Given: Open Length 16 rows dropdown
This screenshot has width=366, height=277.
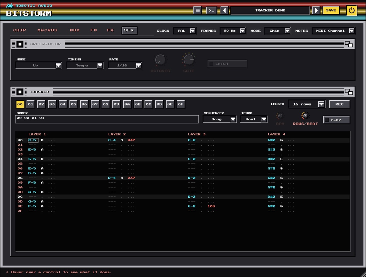Looking at the screenshot, I should pos(307,104).
